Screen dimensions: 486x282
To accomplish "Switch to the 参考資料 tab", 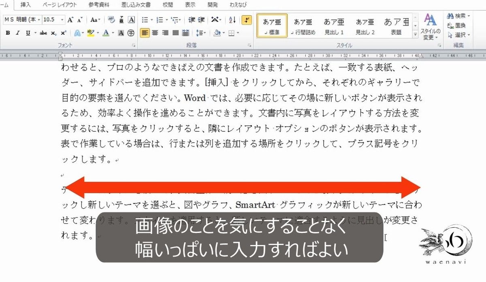I will click(99, 5).
